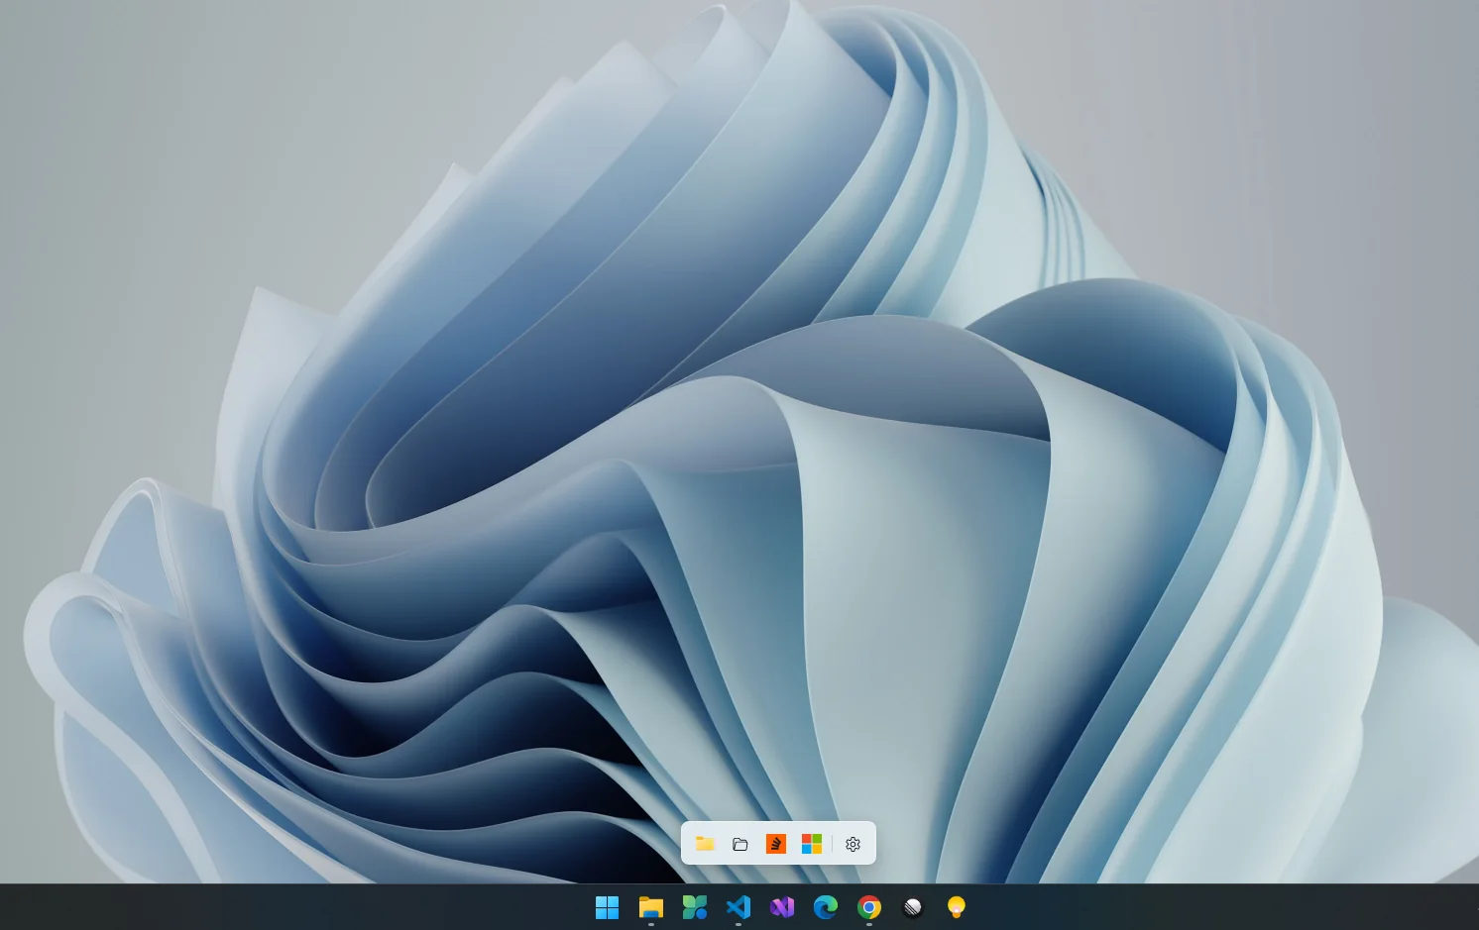The image size is (1479, 930).
Task: Launch Visual Studio from the taskbar
Action: [782, 907]
